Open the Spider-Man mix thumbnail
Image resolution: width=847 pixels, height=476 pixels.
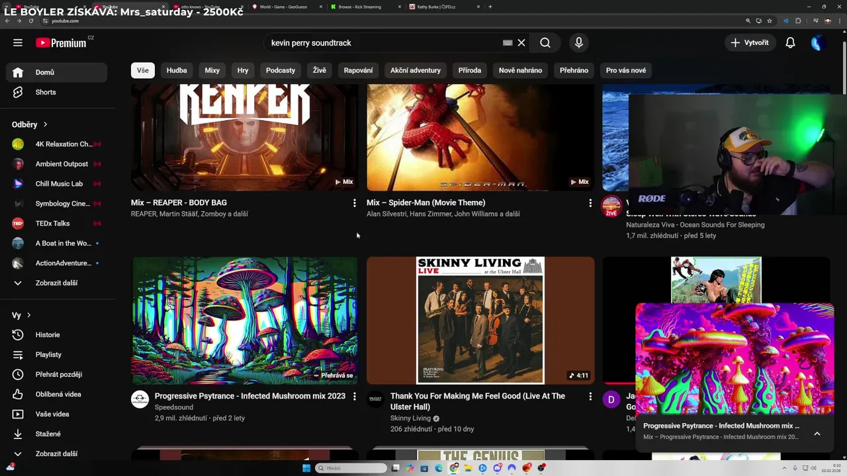point(480,138)
